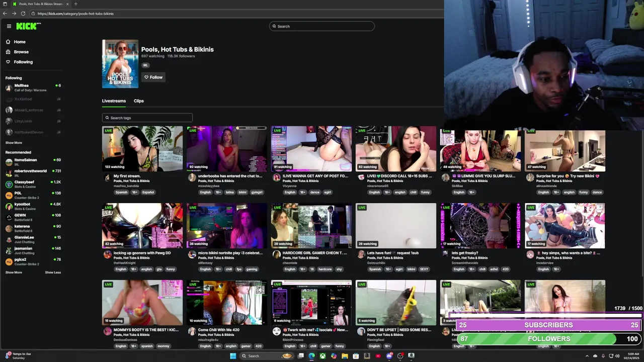The image size is (644, 362).
Task: Select the Pools, Hot Tubs & Bikinis browser tab
Action: (x=40, y=4)
